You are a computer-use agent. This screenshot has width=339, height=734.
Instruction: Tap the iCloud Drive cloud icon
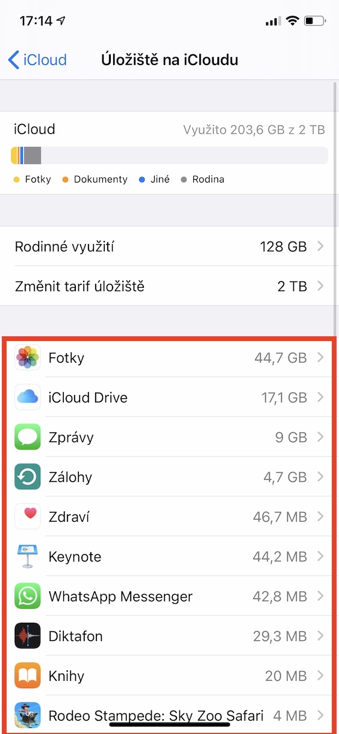click(x=27, y=397)
